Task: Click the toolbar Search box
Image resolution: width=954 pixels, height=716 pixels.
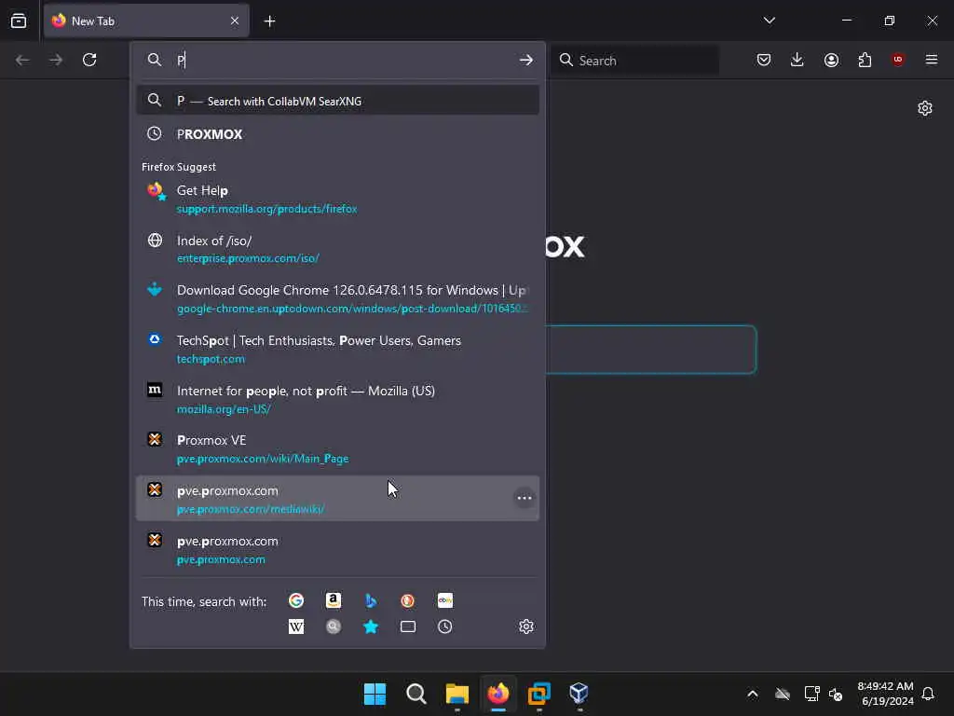Action: [x=634, y=61]
